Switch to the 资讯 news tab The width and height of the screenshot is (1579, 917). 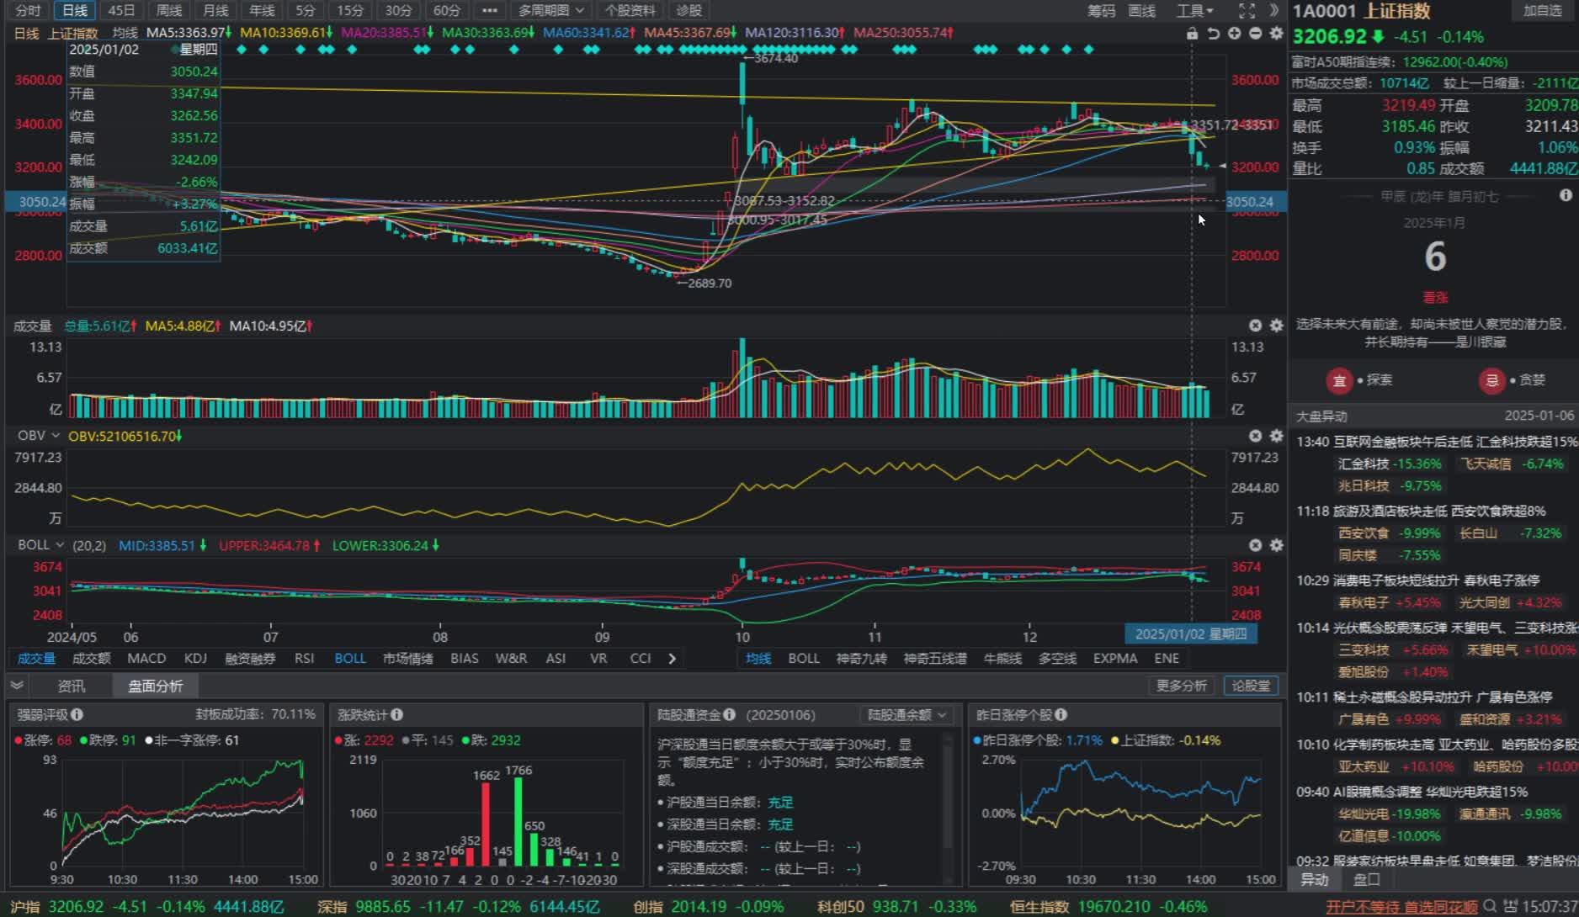71,686
